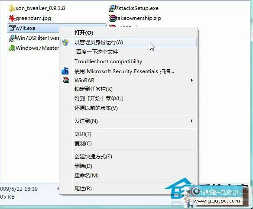Choose 重命名(M) rename entry
Image resolution: width=253 pixels, height=209 pixels.
(87, 176)
